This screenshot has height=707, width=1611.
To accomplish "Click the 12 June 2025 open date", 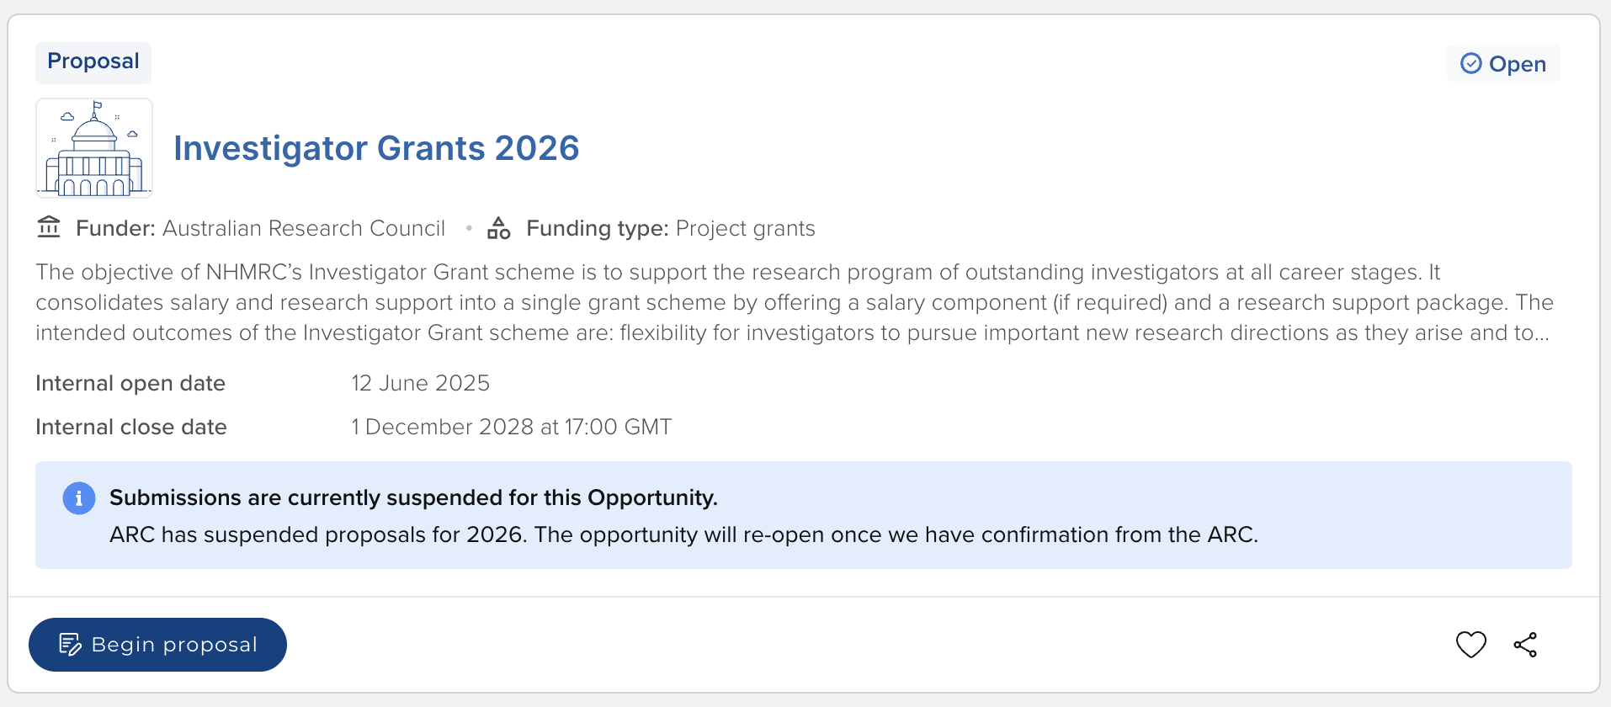I will click(x=420, y=383).
